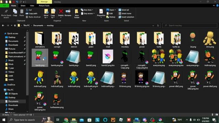
Task: Click the Open dropdown in ribbon
Action: tap(111, 10)
